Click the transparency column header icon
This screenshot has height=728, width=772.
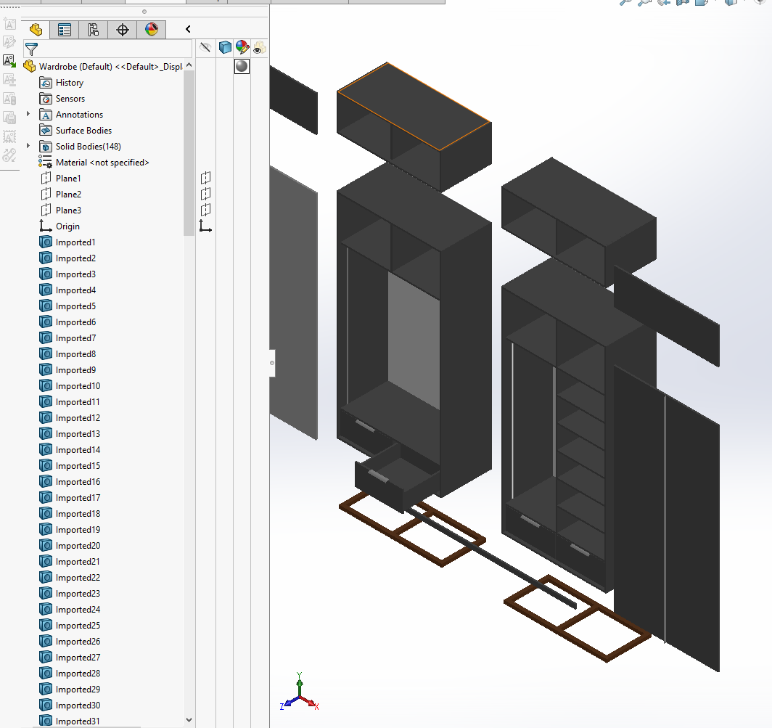259,48
